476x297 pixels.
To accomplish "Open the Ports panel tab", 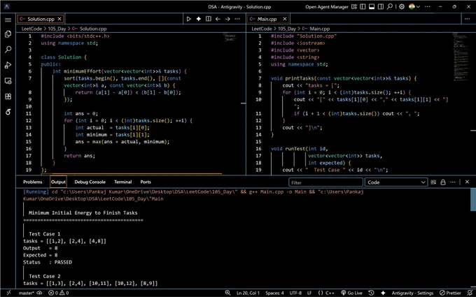I will point(146,182).
